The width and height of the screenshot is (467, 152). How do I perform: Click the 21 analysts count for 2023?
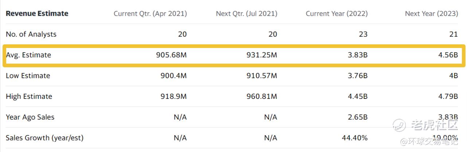[454, 34]
